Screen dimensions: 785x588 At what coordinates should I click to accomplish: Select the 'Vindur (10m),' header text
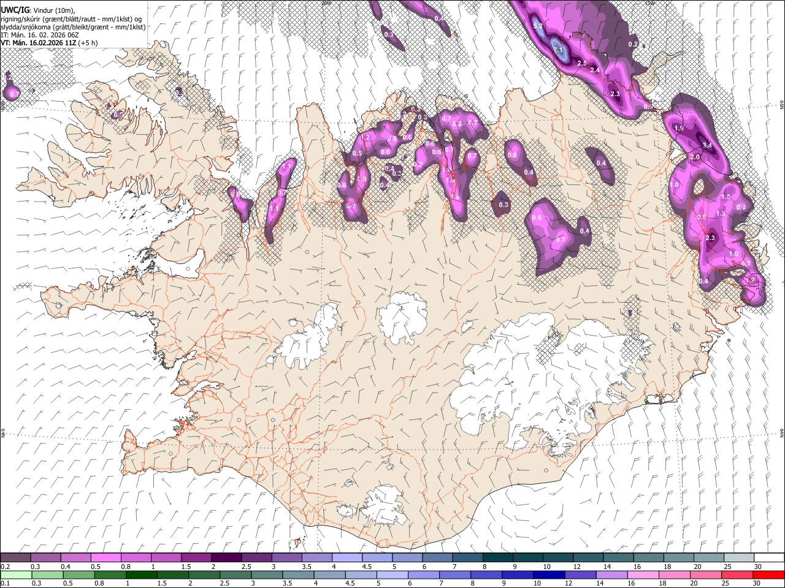click(x=53, y=10)
